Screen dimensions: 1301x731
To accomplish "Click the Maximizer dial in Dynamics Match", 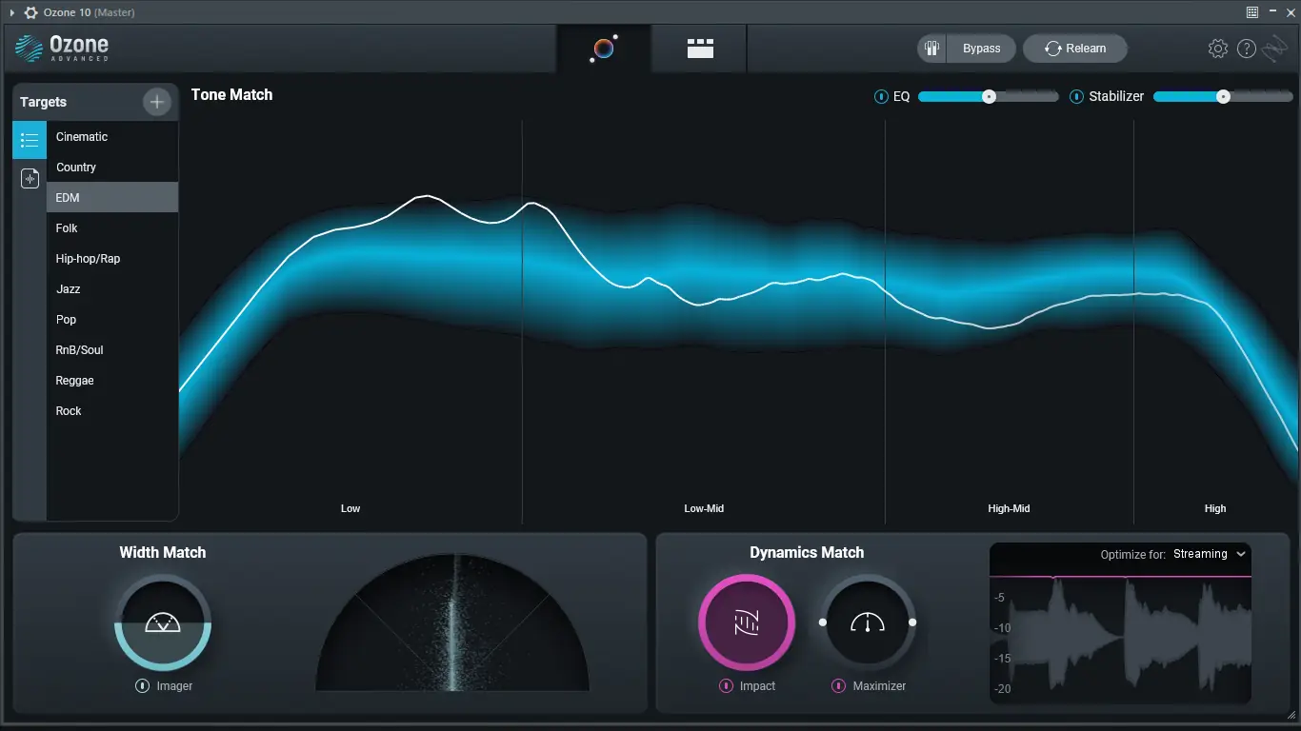I will point(868,623).
